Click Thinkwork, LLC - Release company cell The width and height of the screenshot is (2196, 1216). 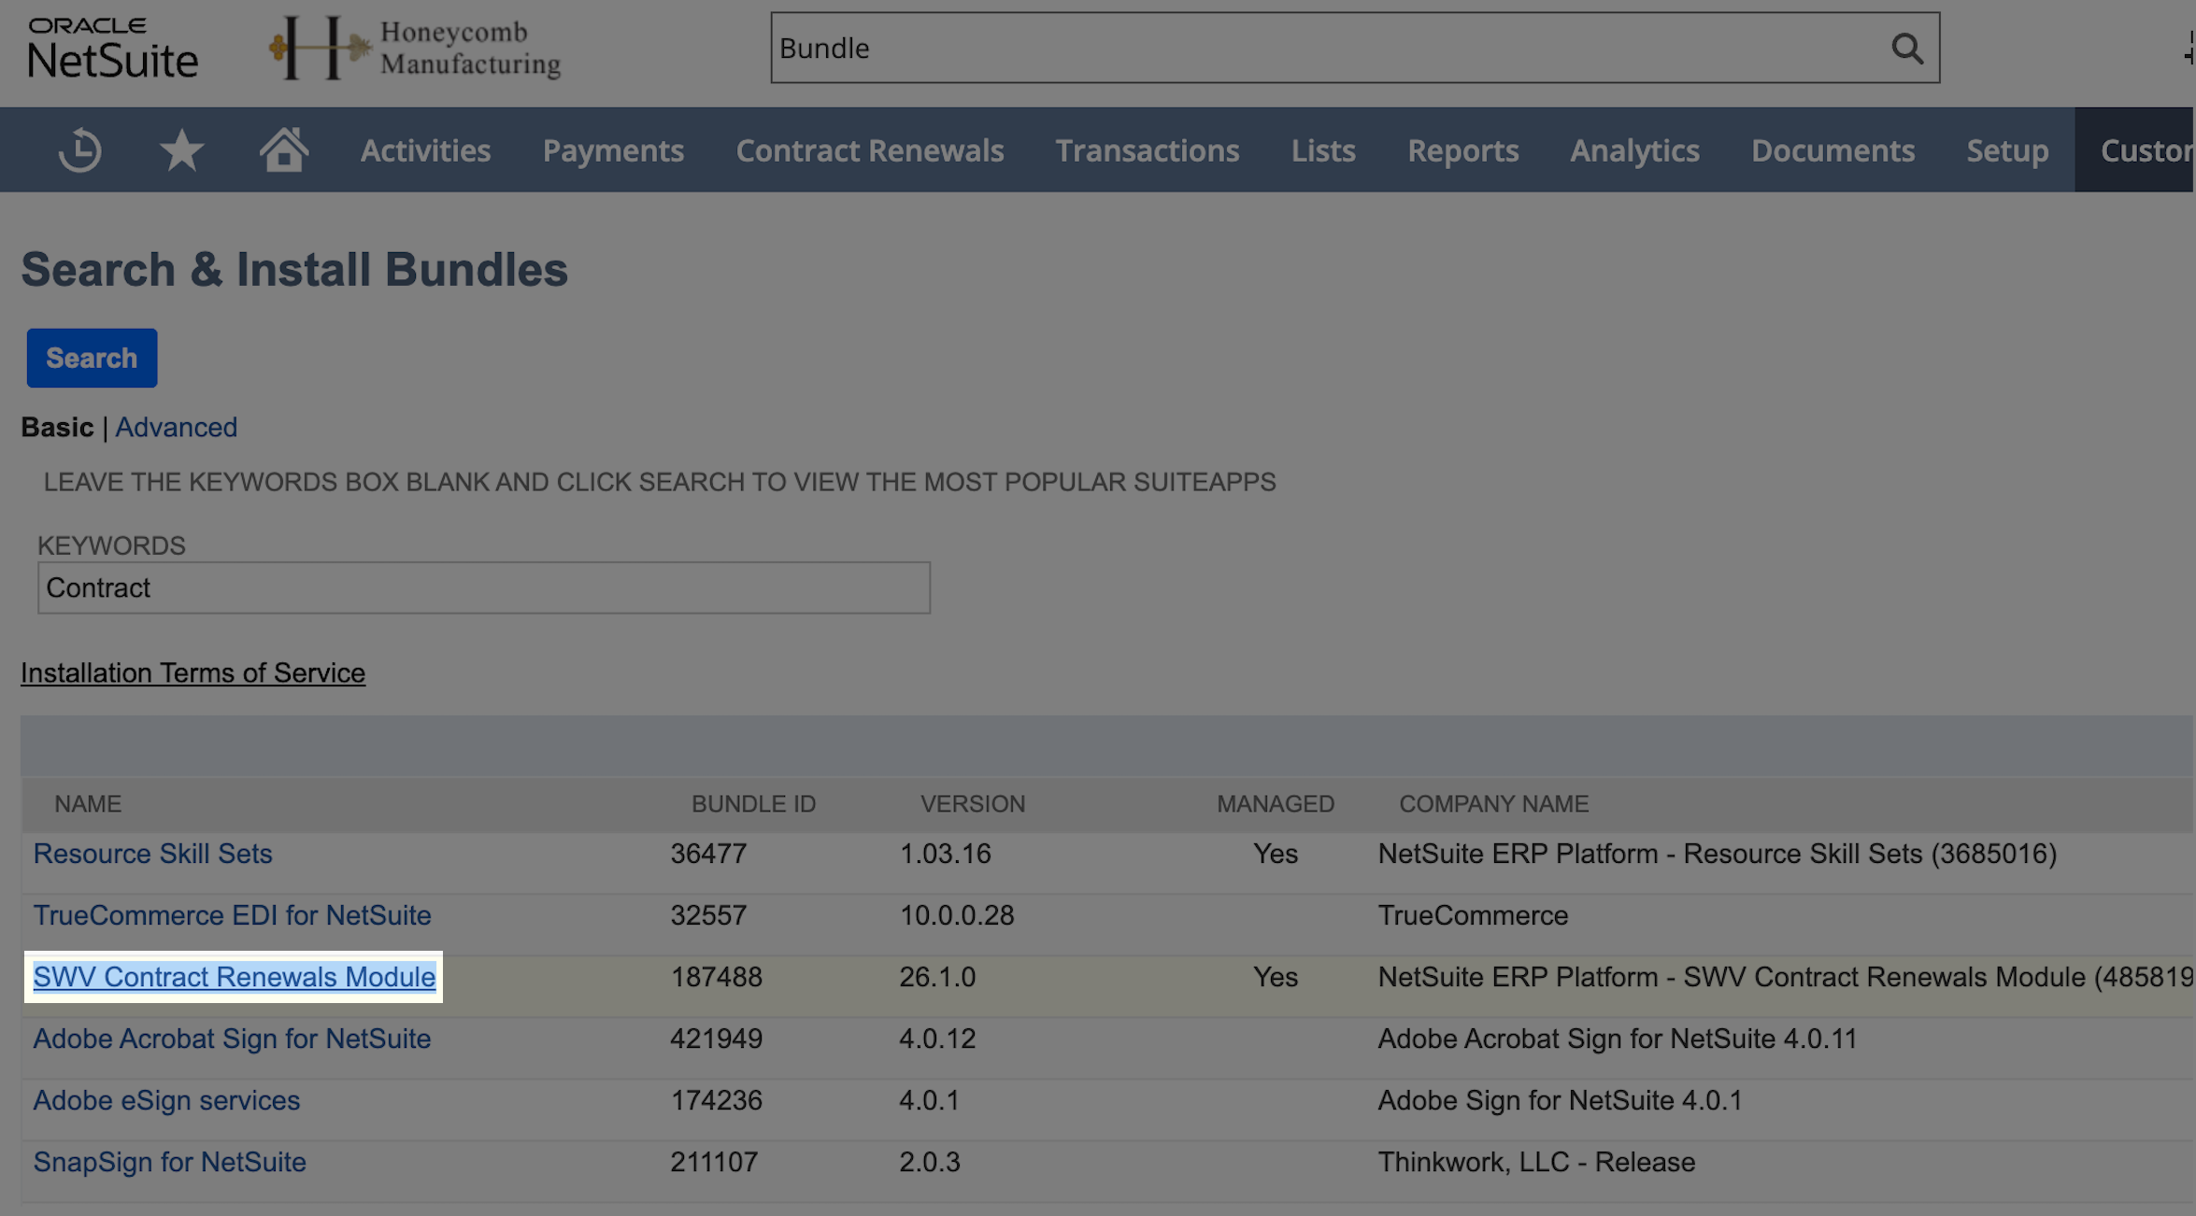coord(1536,1162)
